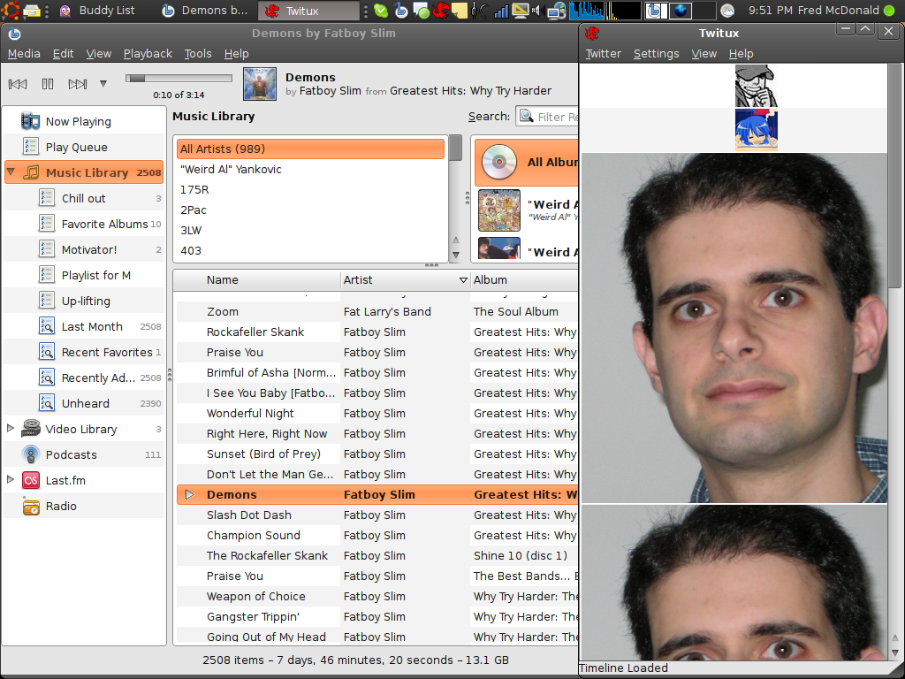Image resolution: width=905 pixels, height=679 pixels.
Task: Click network globe computers tray icon
Action: [557, 11]
